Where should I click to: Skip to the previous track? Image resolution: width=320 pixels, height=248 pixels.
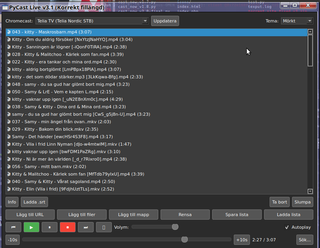coord(13,227)
